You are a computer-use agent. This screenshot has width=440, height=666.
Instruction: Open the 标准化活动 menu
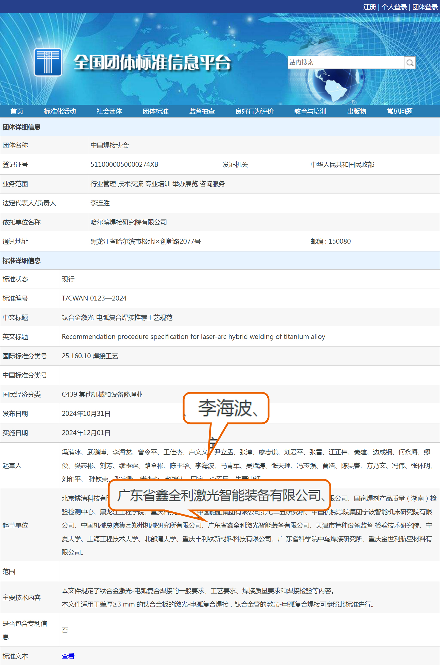tap(60, 111)
